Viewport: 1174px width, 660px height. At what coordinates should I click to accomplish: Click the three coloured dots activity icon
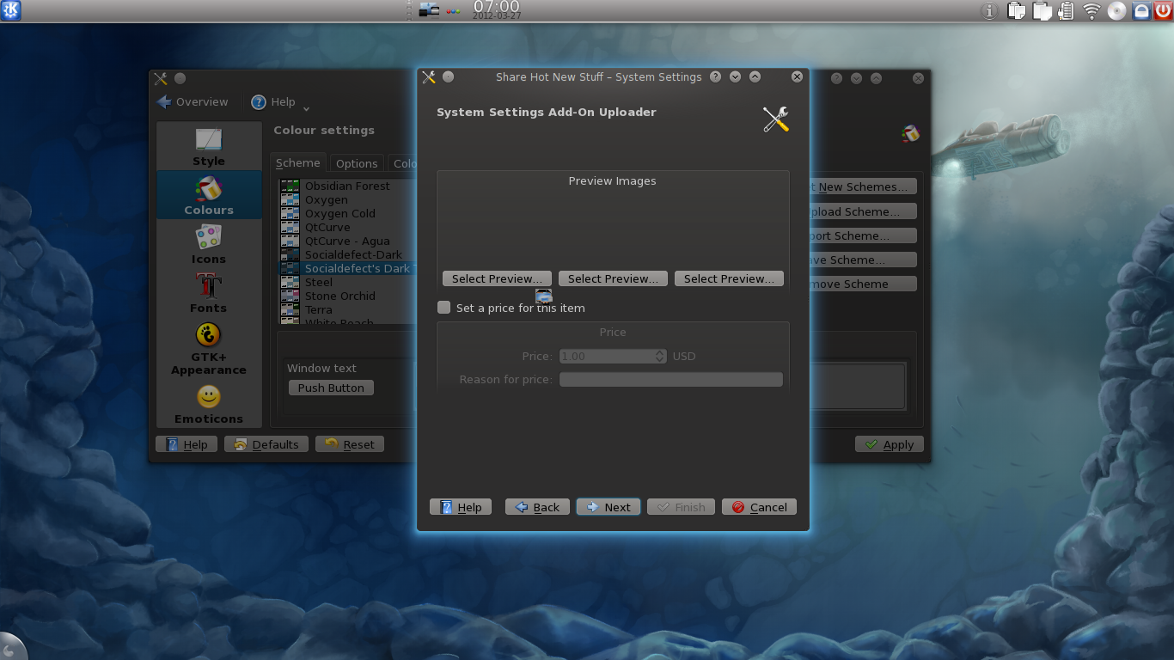pyautogui.click(x=455, y=11)
